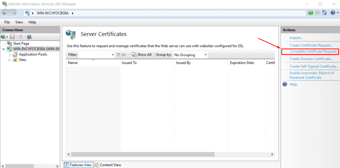Screen dimensions: 340x168
Task: Click Create Domain Certificate... link
Action: pos(311,59)
